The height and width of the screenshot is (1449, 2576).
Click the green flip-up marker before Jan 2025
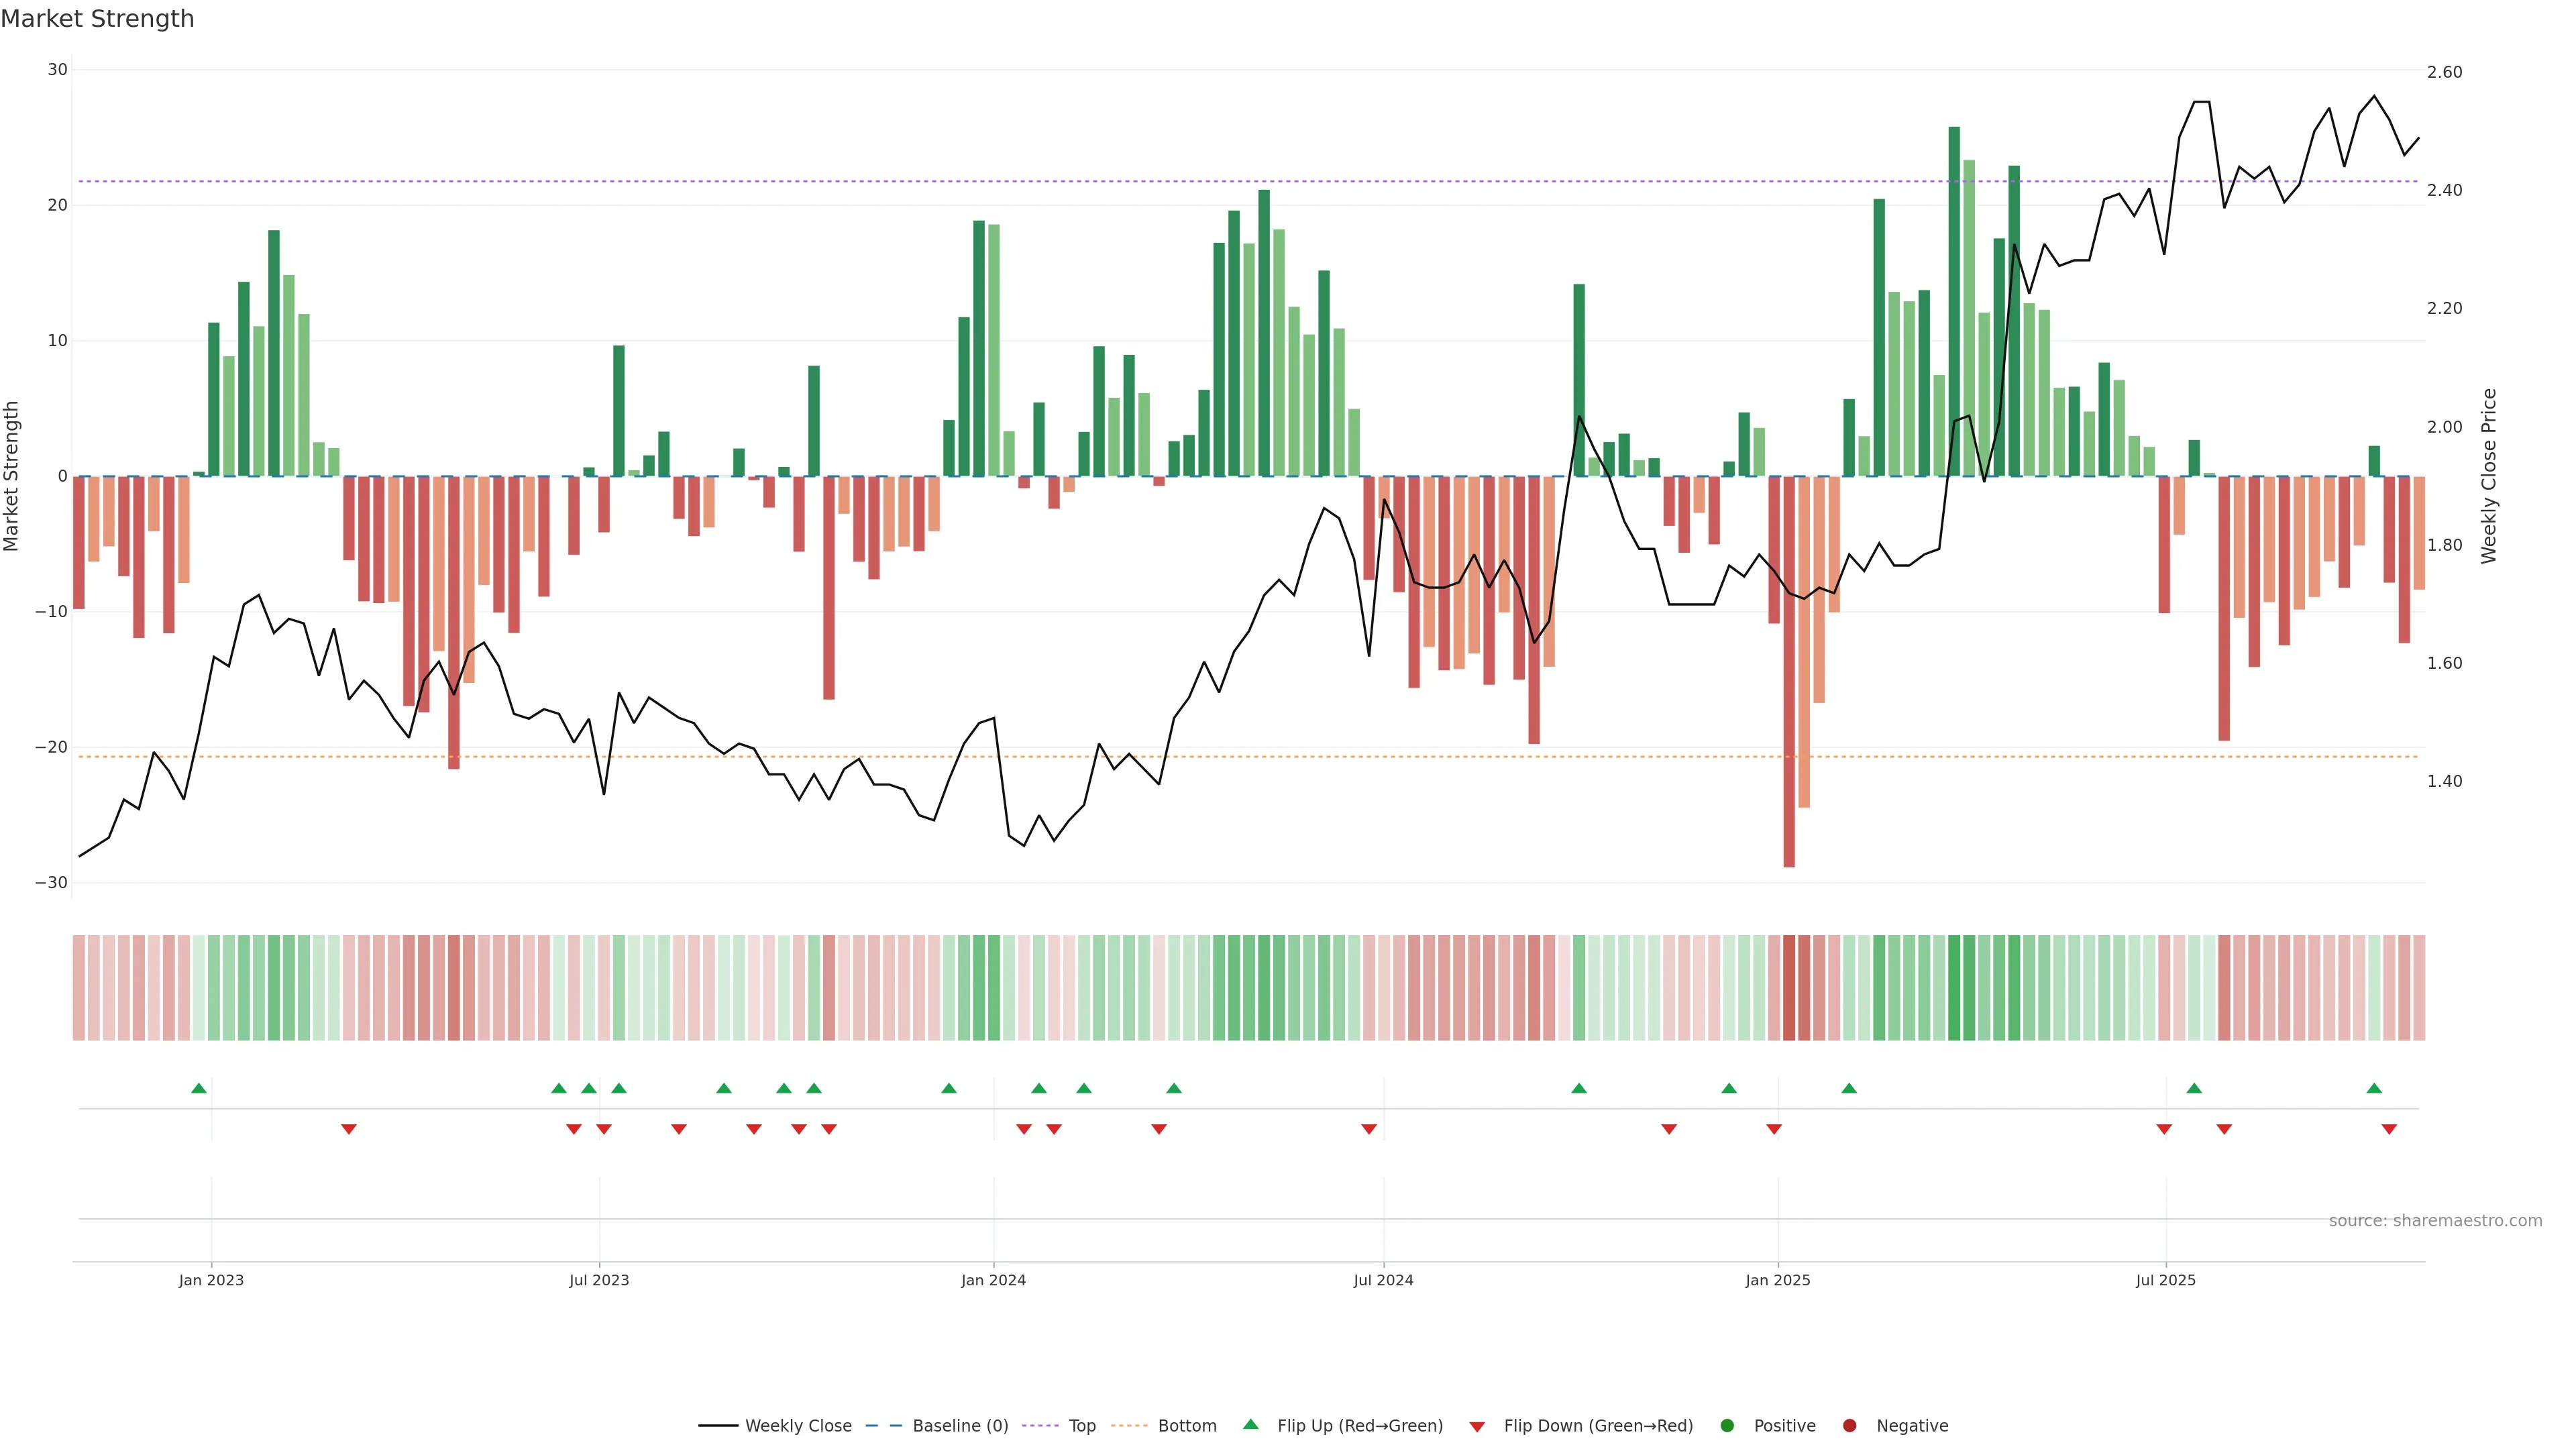tap(1729, 1088)
